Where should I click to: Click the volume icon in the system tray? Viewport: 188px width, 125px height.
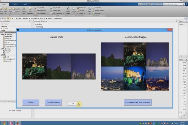click(x=173, y=123)
